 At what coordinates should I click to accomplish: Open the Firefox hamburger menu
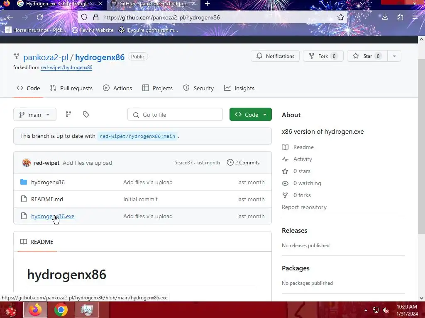coord(415,17)
